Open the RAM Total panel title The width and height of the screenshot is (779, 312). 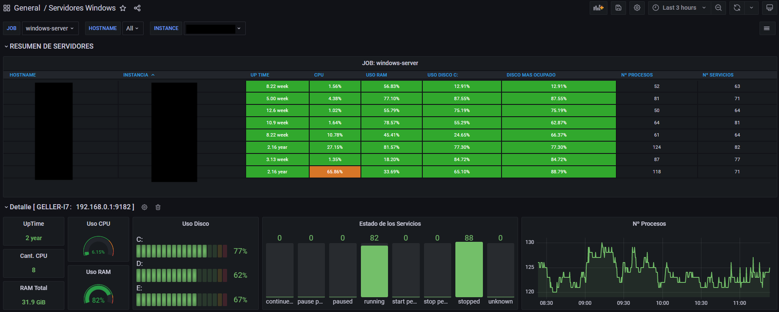[x=33, y=288]
